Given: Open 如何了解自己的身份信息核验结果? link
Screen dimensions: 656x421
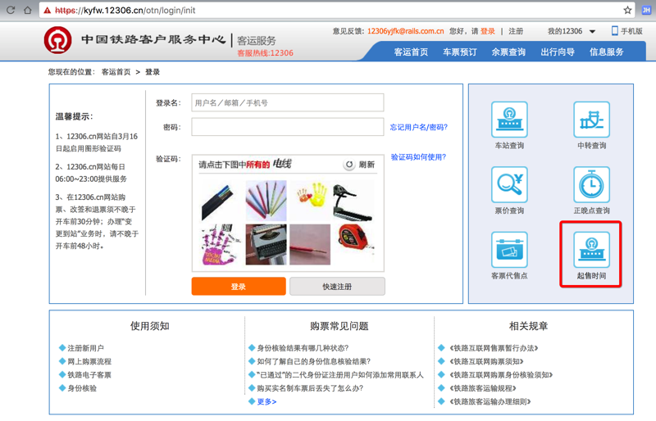Looking at the screenshot, I should (x=314, y=361).
